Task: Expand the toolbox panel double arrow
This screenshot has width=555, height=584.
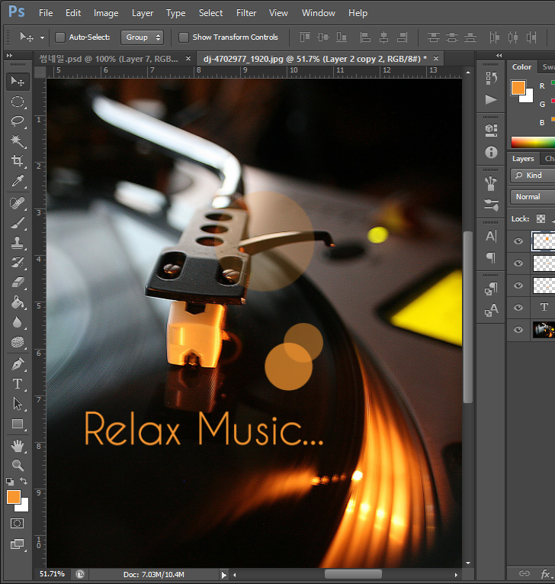Action: (10, 55)
